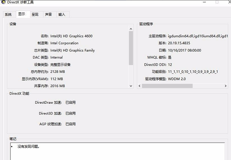231x160 pixels.
Task: Click driver model value WDDM 2.0
Action: tap(177, 79)
